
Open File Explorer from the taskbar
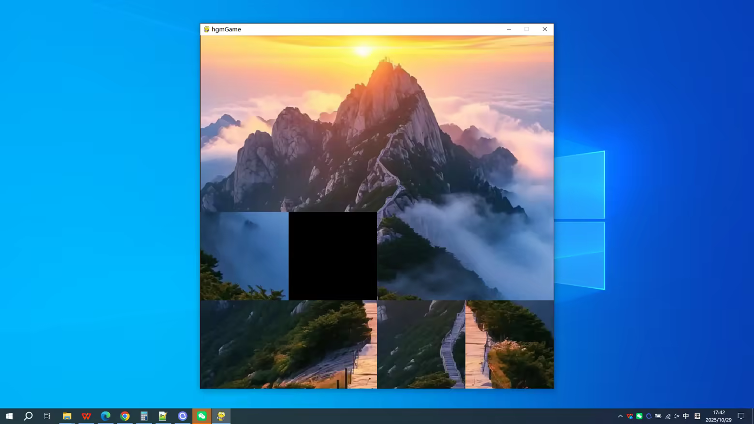(x=67, y=416)
